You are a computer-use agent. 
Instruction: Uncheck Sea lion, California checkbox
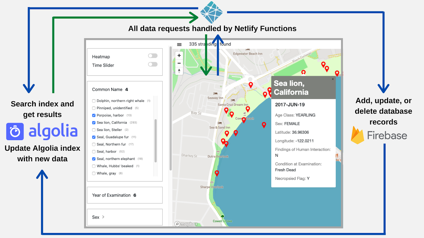tap(94, 123)
